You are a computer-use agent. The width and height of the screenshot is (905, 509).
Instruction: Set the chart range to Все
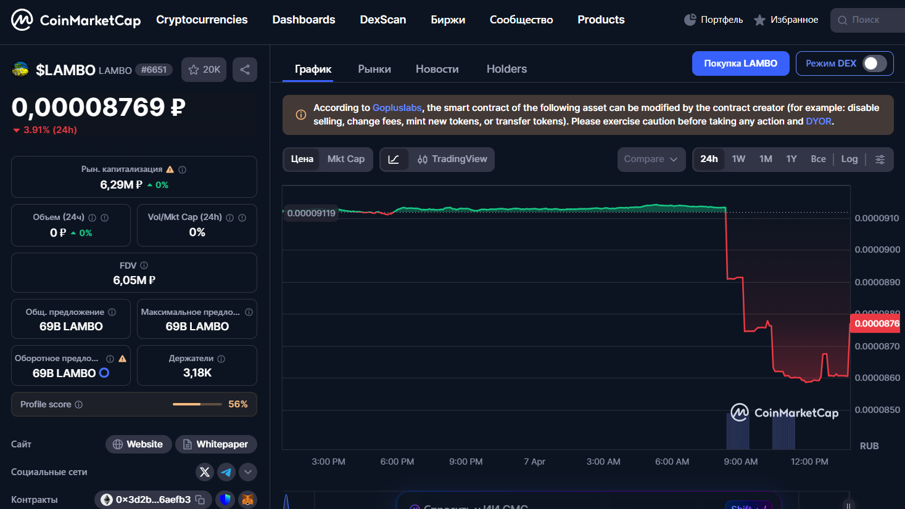(x=818, y=160)
